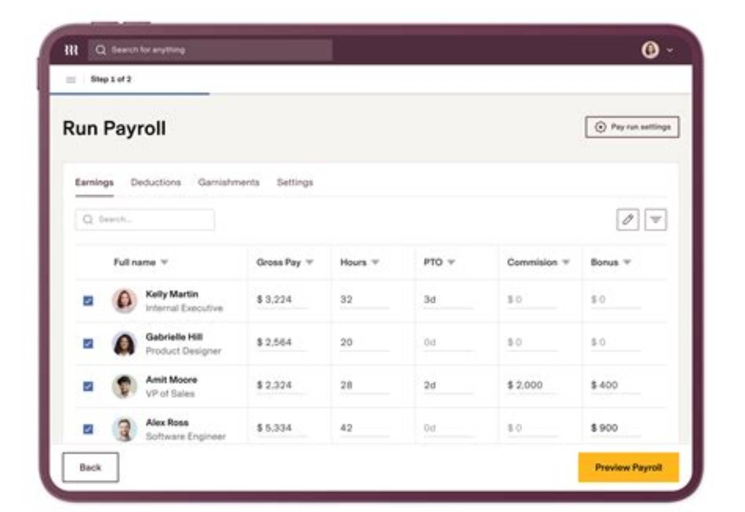Open Pay run settings
Screen dimensions: 745x512
point(632,127)
